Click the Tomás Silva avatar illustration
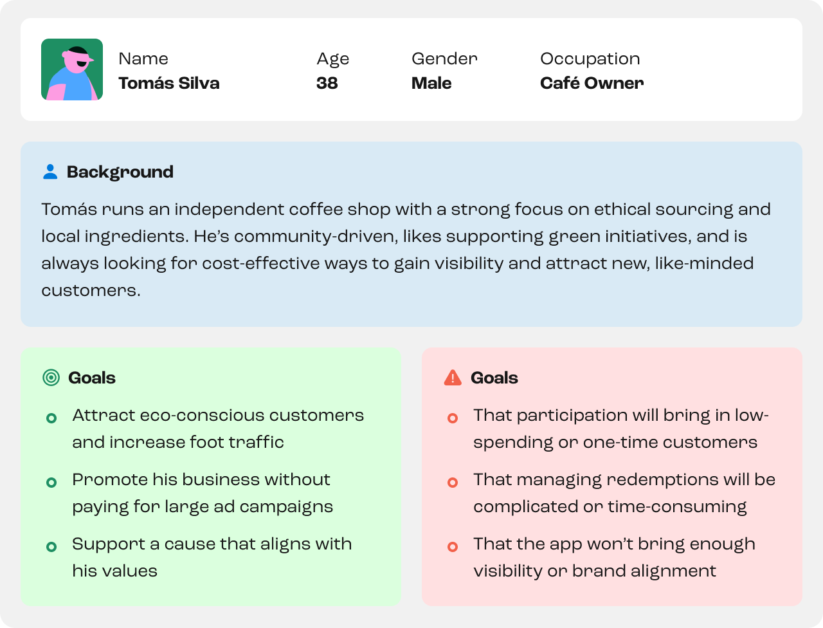 tap(72, 69)
